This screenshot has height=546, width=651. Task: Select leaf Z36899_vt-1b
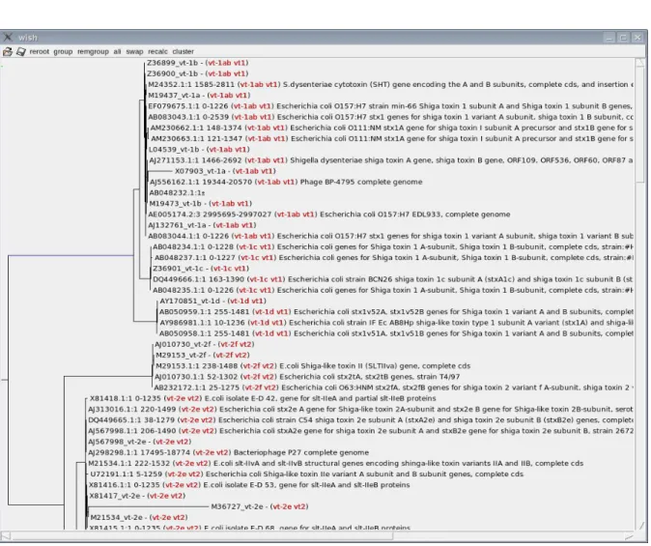pyautogui.click(x=172, y=63)
